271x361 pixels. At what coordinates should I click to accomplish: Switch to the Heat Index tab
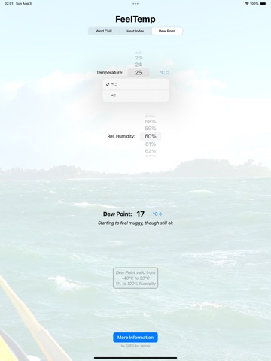(x=135, y=31)
